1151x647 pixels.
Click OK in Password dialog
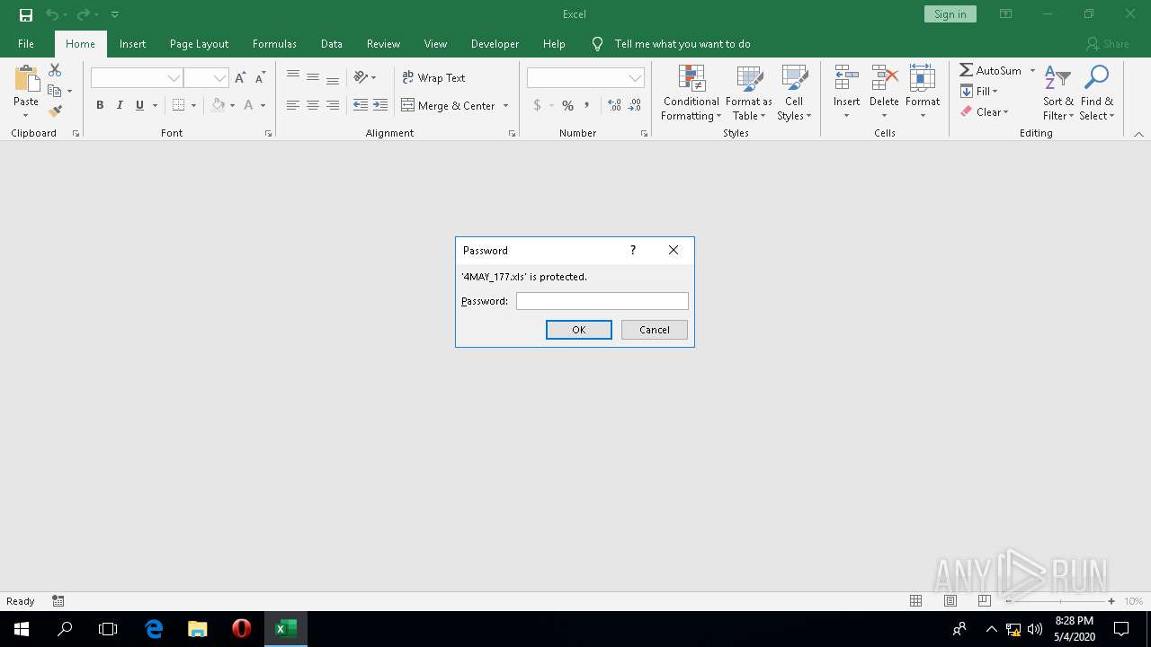[579, 330]
